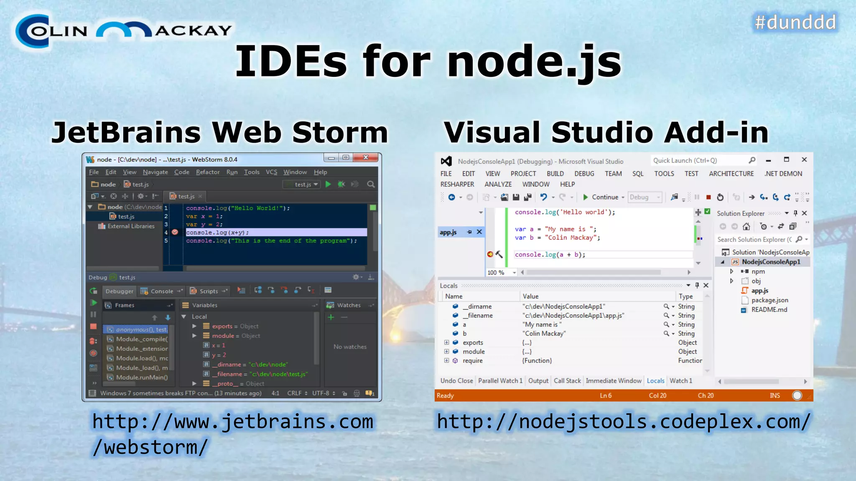This screenshot has width=856, height=481.
Task: Click Step Over icon in WebStorm debugger toolbar
Action: (x=258, y=290)
